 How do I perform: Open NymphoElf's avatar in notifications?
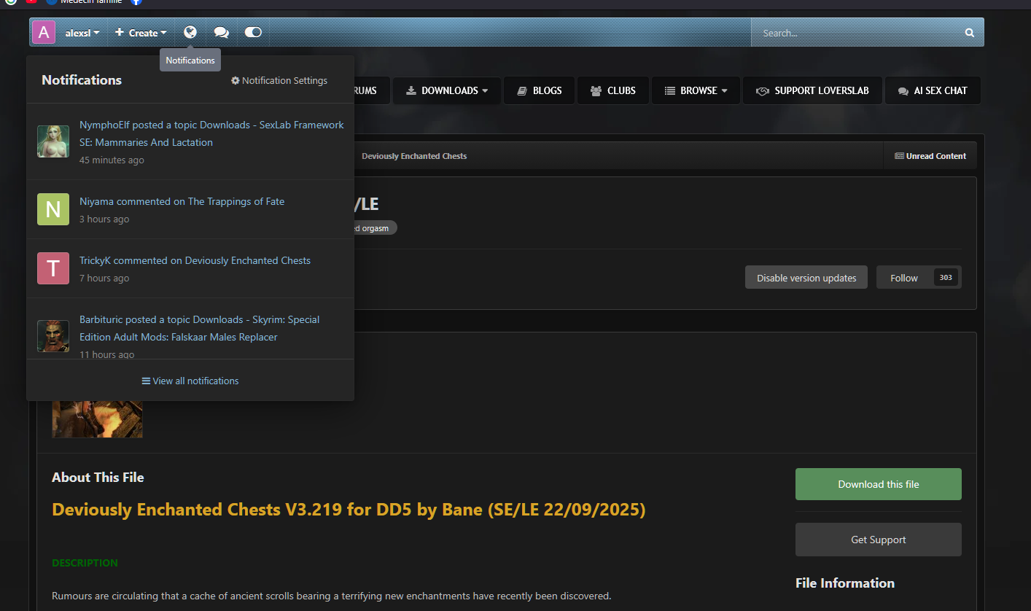point(53,141)
